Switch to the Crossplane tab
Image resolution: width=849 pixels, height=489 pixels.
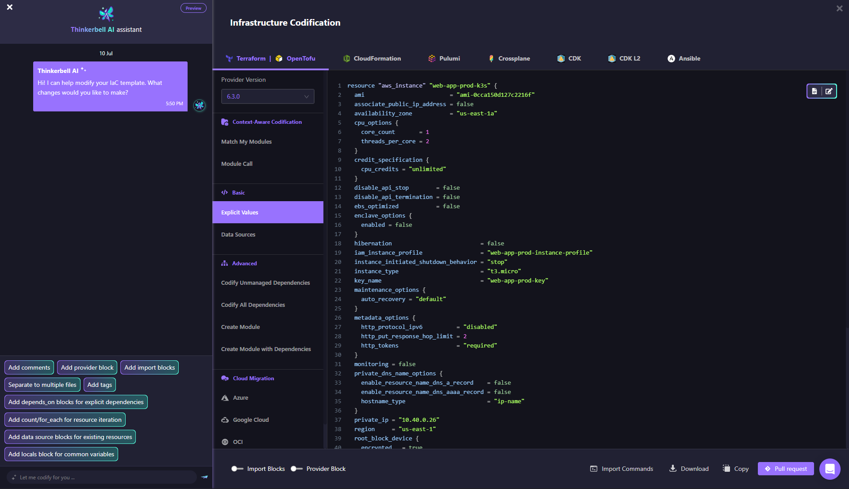pos(509,58)
